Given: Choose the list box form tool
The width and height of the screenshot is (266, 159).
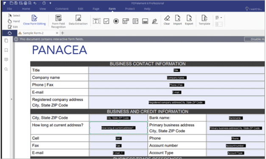Looking at the screenshot, I should point(135,21).
